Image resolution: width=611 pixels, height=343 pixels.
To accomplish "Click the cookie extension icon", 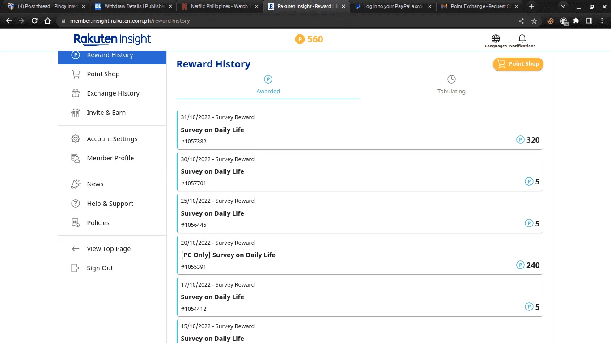I will (x=551, y=21).
